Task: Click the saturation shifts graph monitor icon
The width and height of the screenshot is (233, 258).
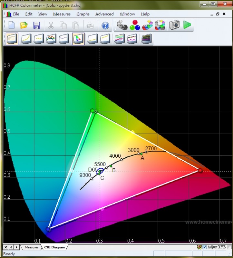Action: 132,39
